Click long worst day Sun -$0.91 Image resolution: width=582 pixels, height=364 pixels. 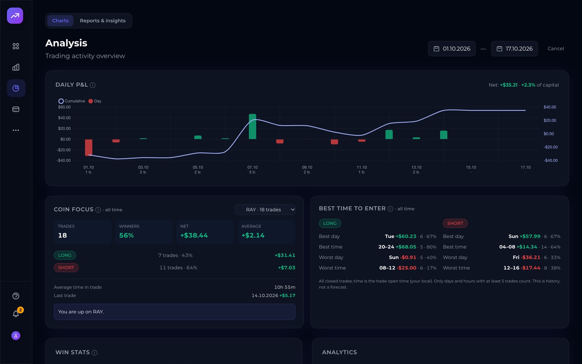tap(412, 258)
